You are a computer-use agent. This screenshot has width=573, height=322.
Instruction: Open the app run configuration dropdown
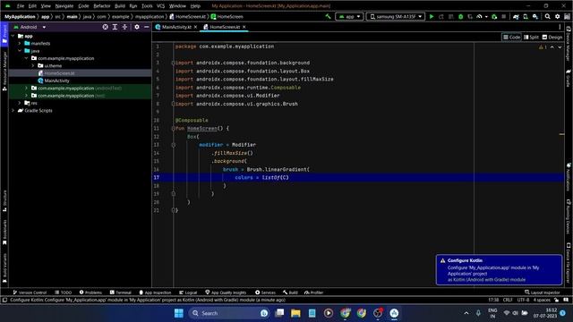(349, 16)
